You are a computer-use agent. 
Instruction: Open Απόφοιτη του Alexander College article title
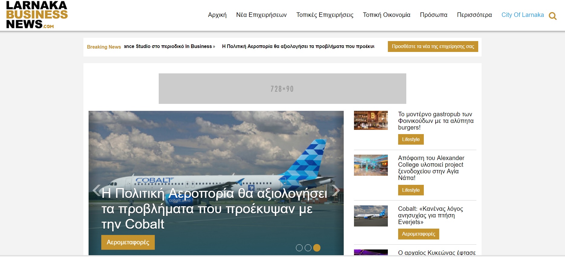(431, 168)
